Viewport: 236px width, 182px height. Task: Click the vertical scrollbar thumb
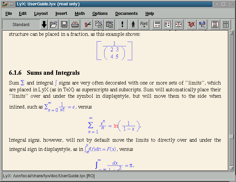coord(231,137)
